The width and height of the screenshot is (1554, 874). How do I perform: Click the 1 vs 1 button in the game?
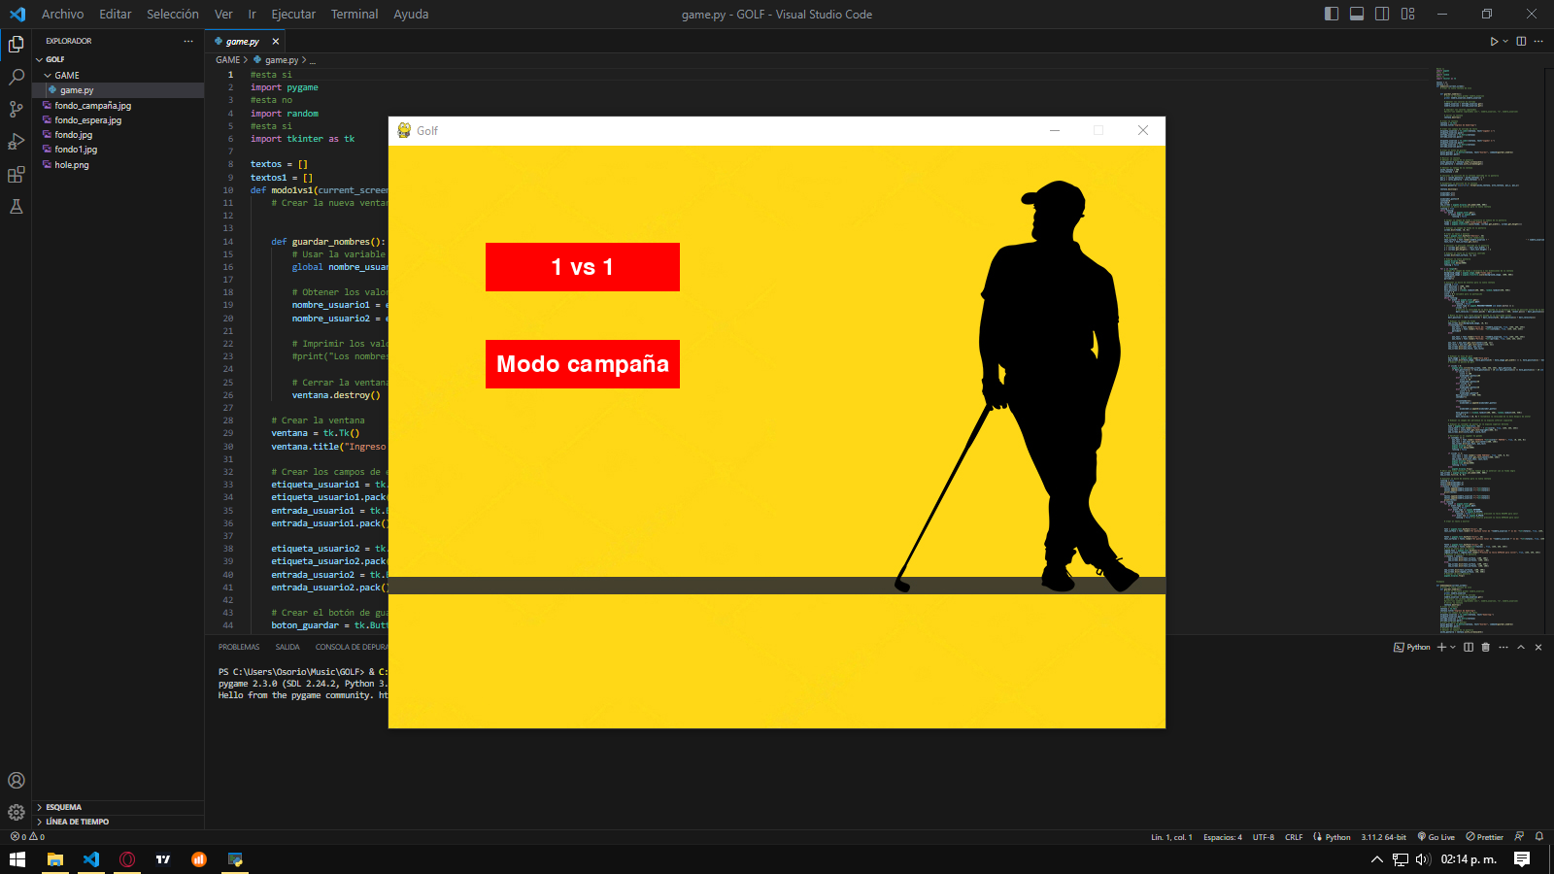coord(582,267)
